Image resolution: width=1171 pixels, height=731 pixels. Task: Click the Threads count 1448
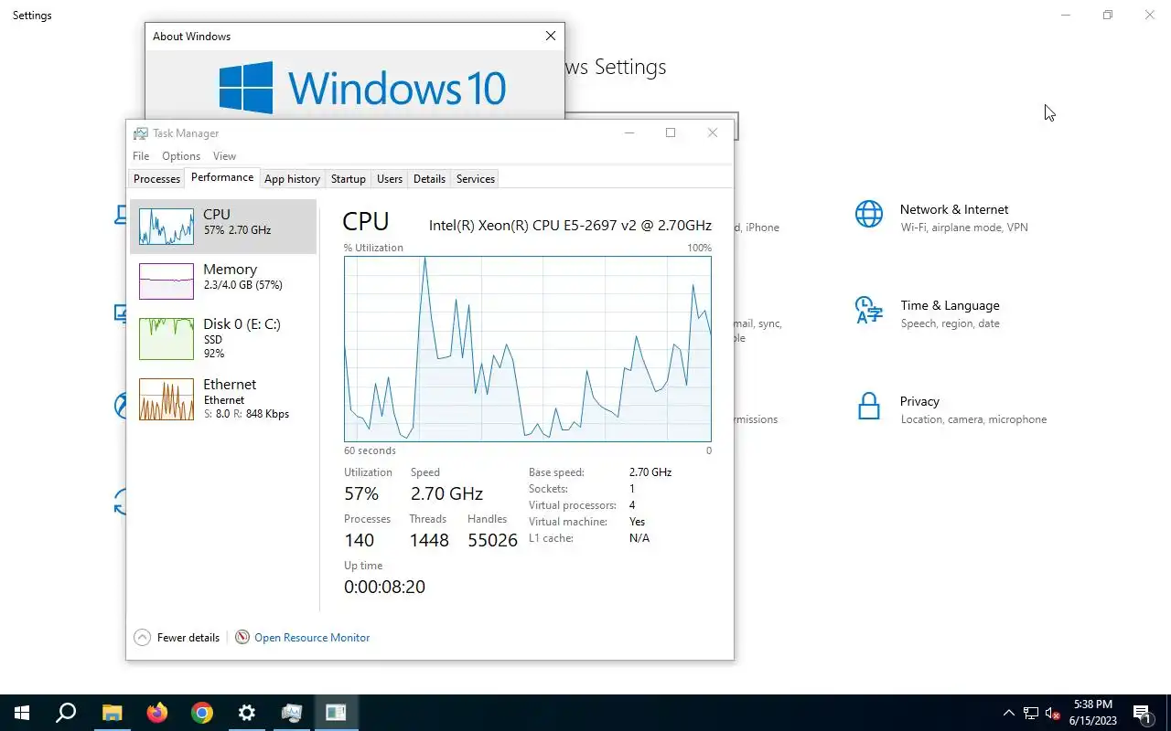tap(429, 541)
